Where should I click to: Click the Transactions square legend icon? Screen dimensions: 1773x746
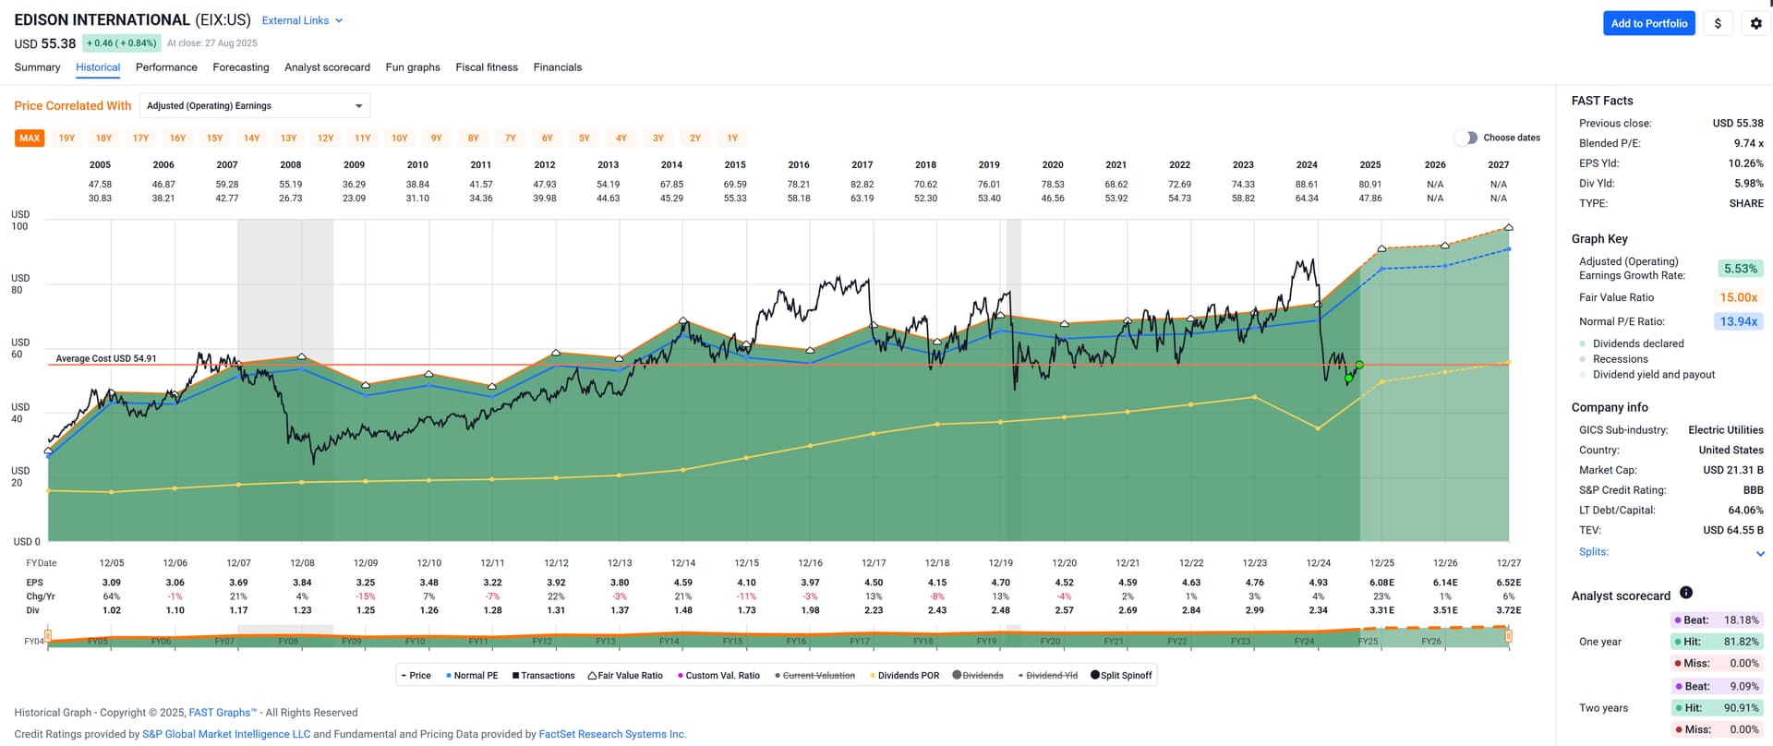(515, 676)
